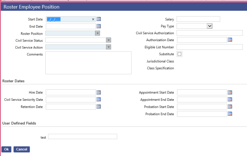
Task: Expand the Civil Service Action dropdown
Action: (x=109, y=47)
